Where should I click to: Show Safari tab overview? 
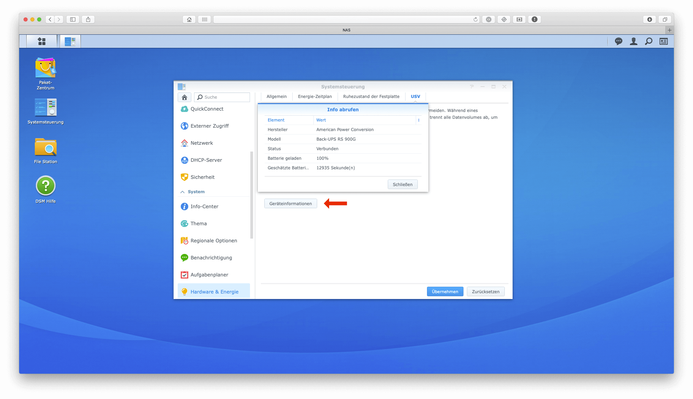pos(665,19)
